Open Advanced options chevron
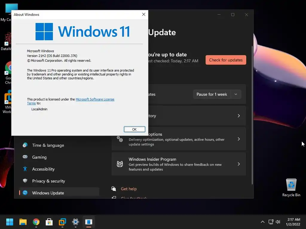 tap(239, 139)
